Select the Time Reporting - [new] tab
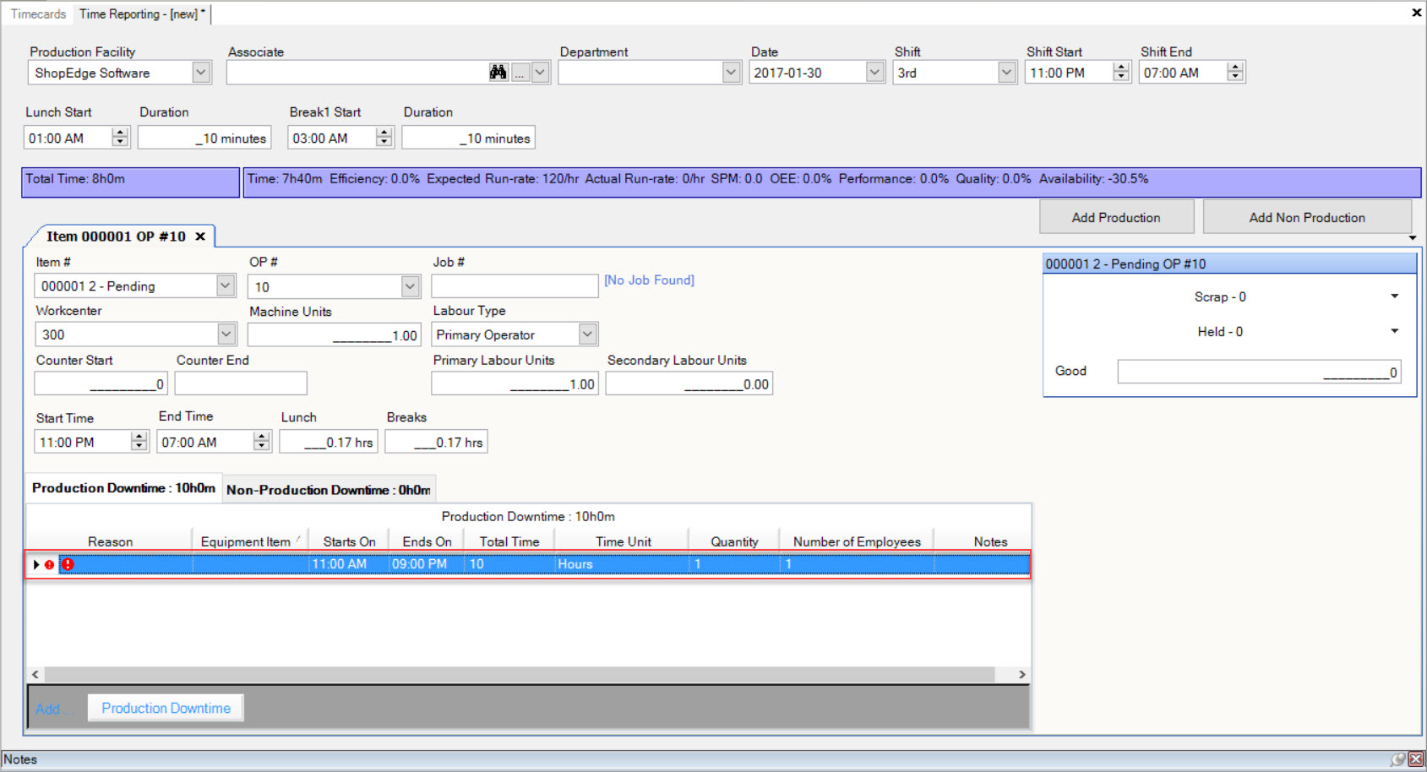 pos(142,14)
